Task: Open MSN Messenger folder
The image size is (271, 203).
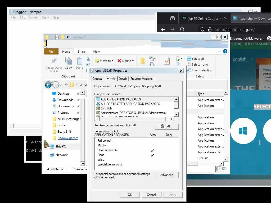Action: click(x=69, y=119)
